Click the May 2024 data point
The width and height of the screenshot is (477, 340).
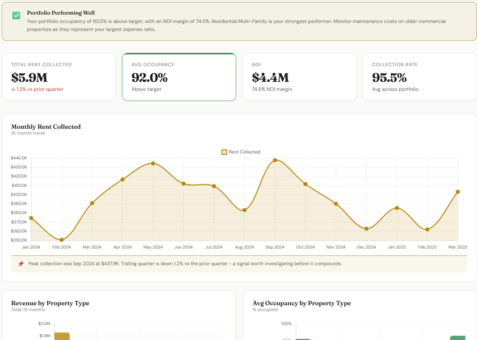pos(153,163)
